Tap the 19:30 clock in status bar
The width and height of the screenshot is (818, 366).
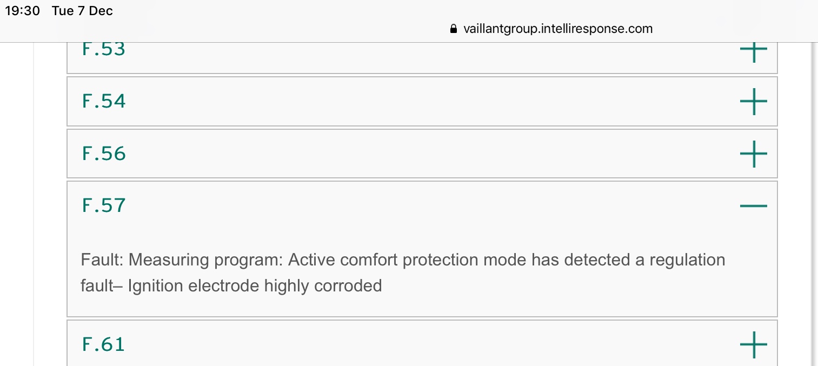pos(23,11)
